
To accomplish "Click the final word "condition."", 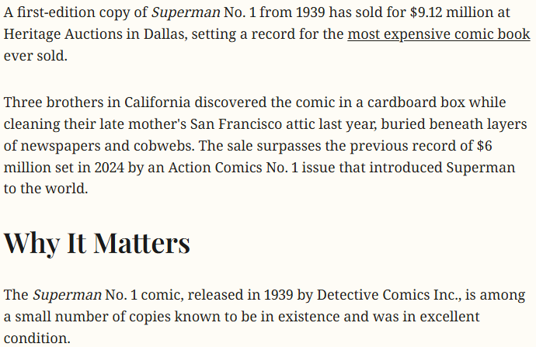I will 37,338.
